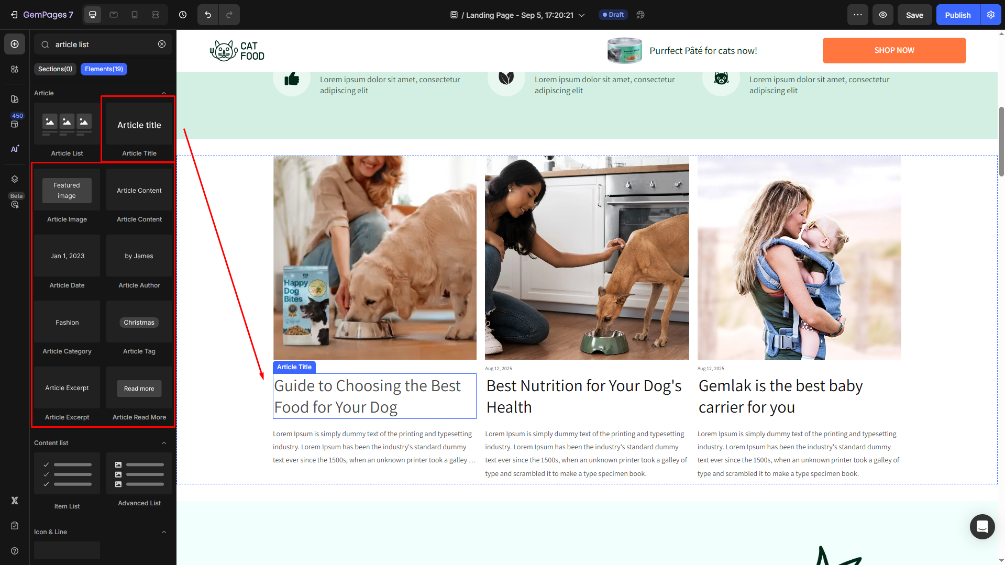
Task: Save the landing page
Action: coord(915,15)
